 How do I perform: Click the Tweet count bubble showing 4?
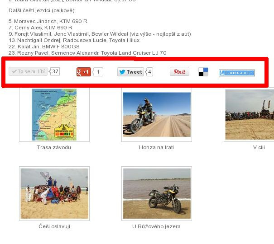click(150, 72)
